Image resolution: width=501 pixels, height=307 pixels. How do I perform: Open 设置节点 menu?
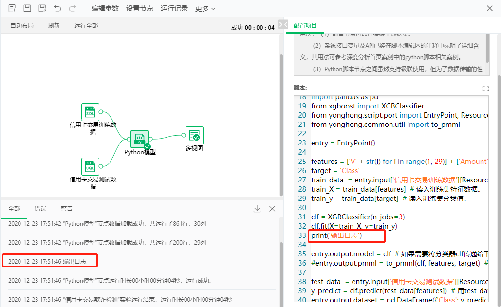140,8
